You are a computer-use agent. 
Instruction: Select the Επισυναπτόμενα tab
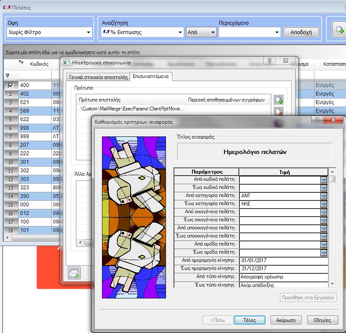click(x=151, y=76)
